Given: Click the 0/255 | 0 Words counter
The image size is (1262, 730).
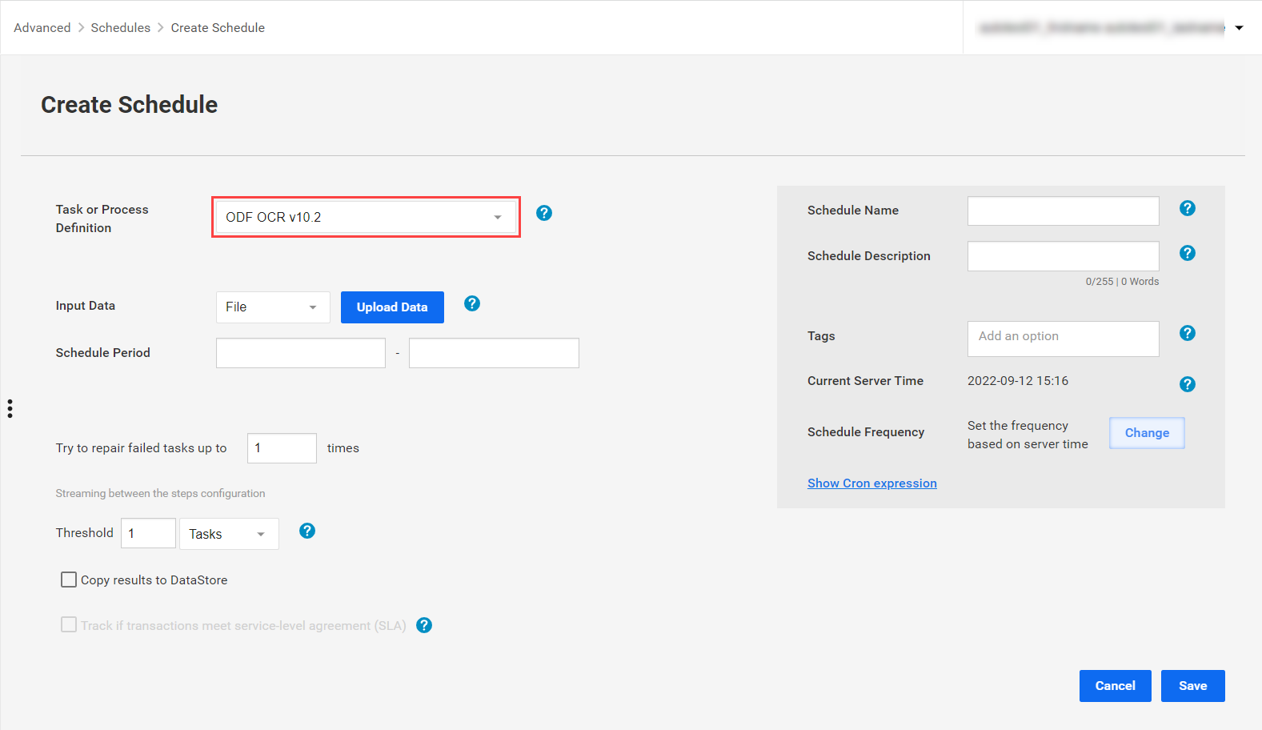Looking at the screenshot, I should pyautogui.click(x=1122, y=282).
